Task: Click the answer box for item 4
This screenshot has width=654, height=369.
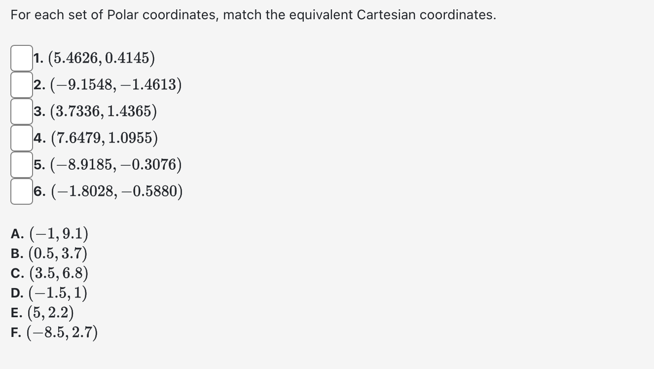Action: (21, 137)
